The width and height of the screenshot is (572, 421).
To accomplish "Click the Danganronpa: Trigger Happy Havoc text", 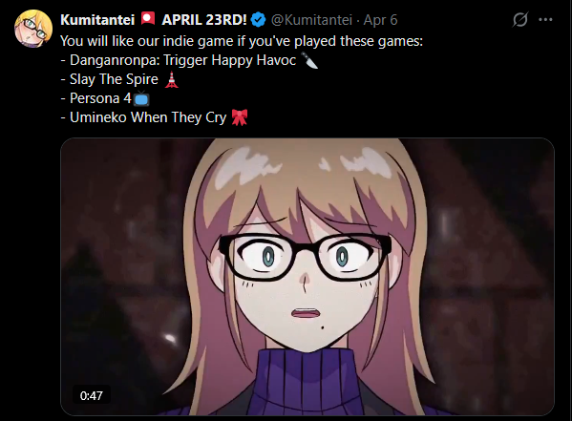I will point(182,60).
